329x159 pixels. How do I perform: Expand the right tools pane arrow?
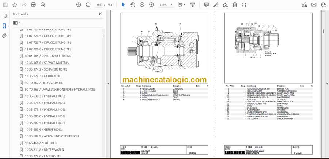pos(327,84)
